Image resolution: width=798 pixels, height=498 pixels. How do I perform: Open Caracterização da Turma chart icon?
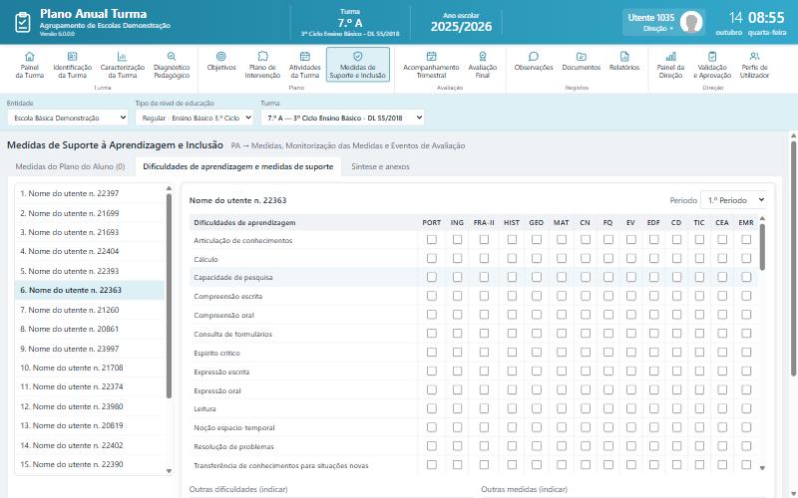pyautogui.click(x=122, y=57)
